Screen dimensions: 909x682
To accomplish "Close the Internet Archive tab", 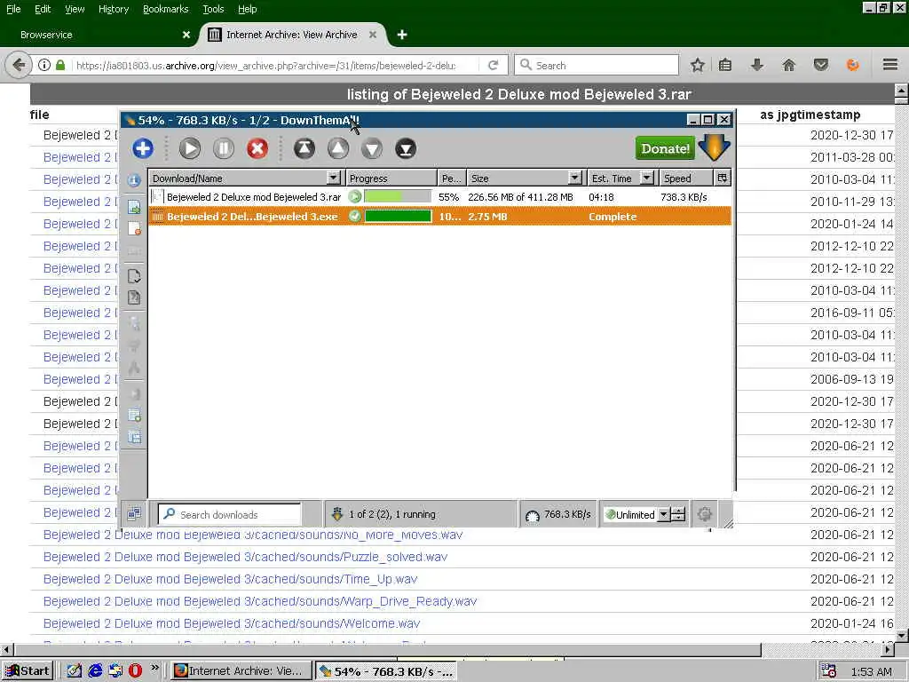I will coord(373,35).
